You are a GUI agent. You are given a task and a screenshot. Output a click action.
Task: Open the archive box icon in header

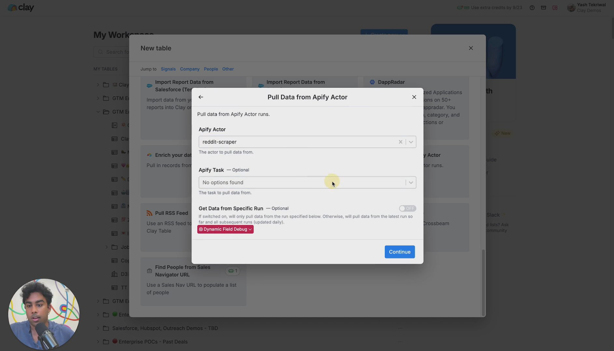coord(543,8)
